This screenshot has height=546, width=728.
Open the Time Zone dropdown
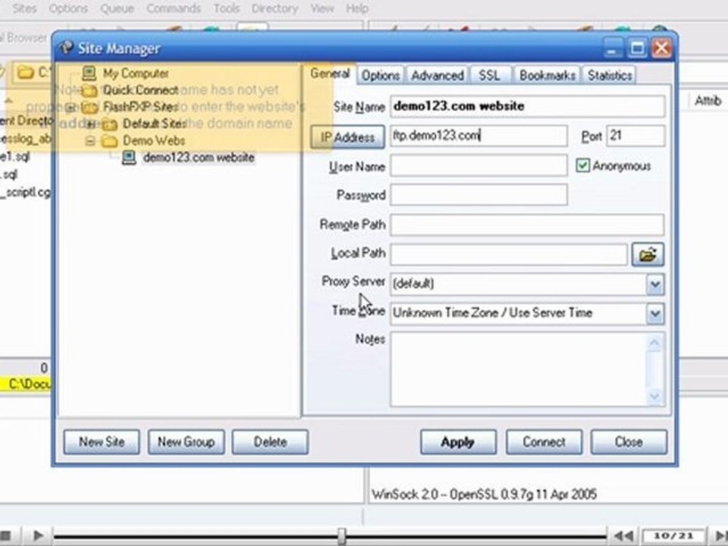[x=655, y=313]
